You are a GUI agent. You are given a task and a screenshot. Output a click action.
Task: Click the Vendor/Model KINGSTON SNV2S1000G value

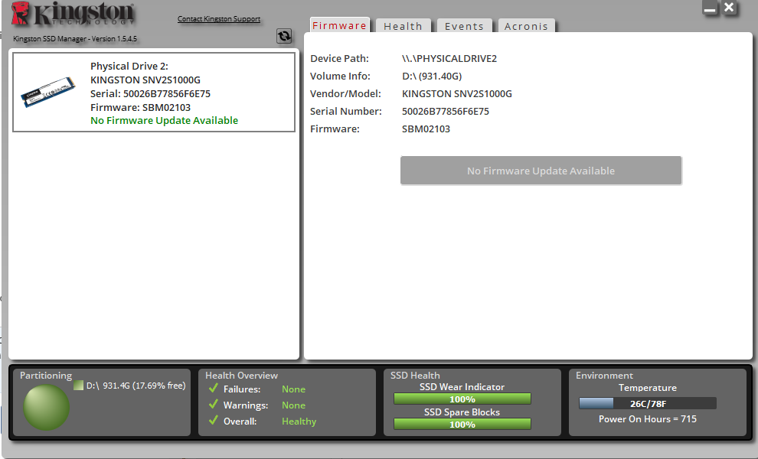457,94
